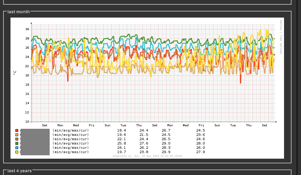Click the max value 29.9 in legend
301x175 pixels.
point(166,152)
